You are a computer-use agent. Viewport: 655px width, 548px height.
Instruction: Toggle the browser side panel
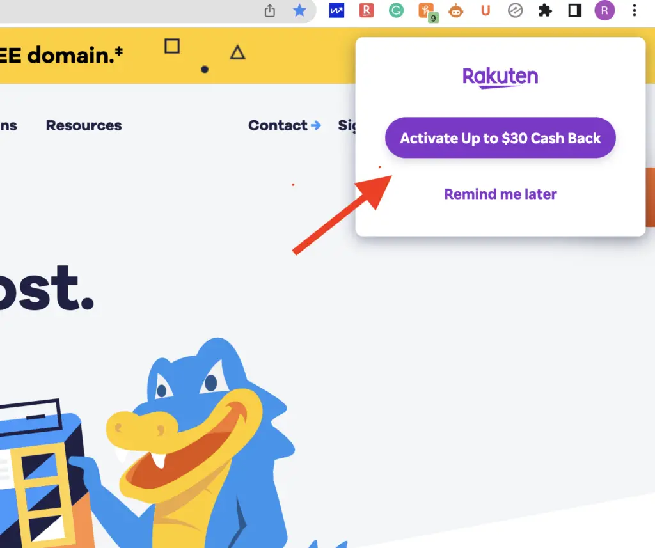pyautogui.click(x=575, y=10)
